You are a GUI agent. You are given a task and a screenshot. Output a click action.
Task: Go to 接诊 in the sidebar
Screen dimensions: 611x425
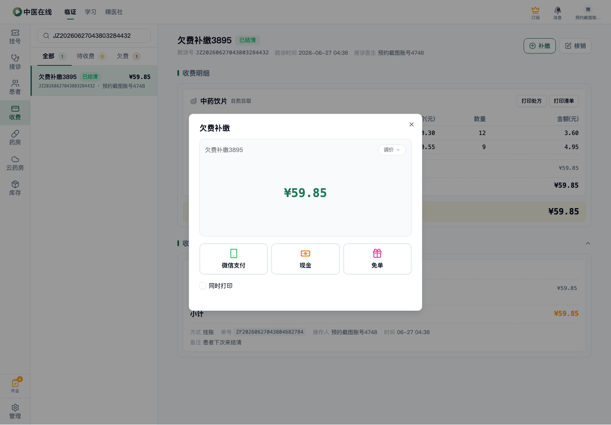(15, 62)
